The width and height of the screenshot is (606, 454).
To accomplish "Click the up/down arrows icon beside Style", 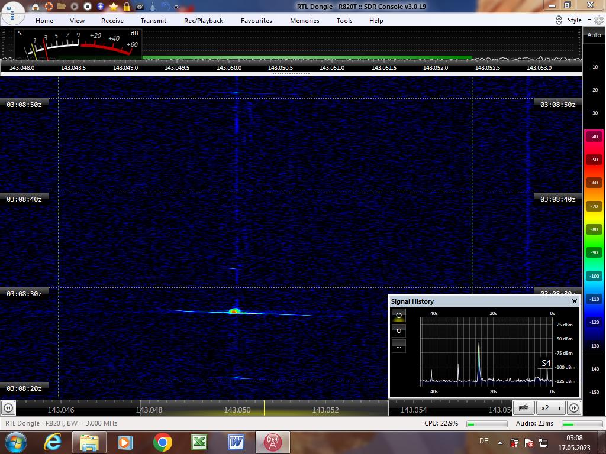I will pyautogui.click(x=559, y=20).
